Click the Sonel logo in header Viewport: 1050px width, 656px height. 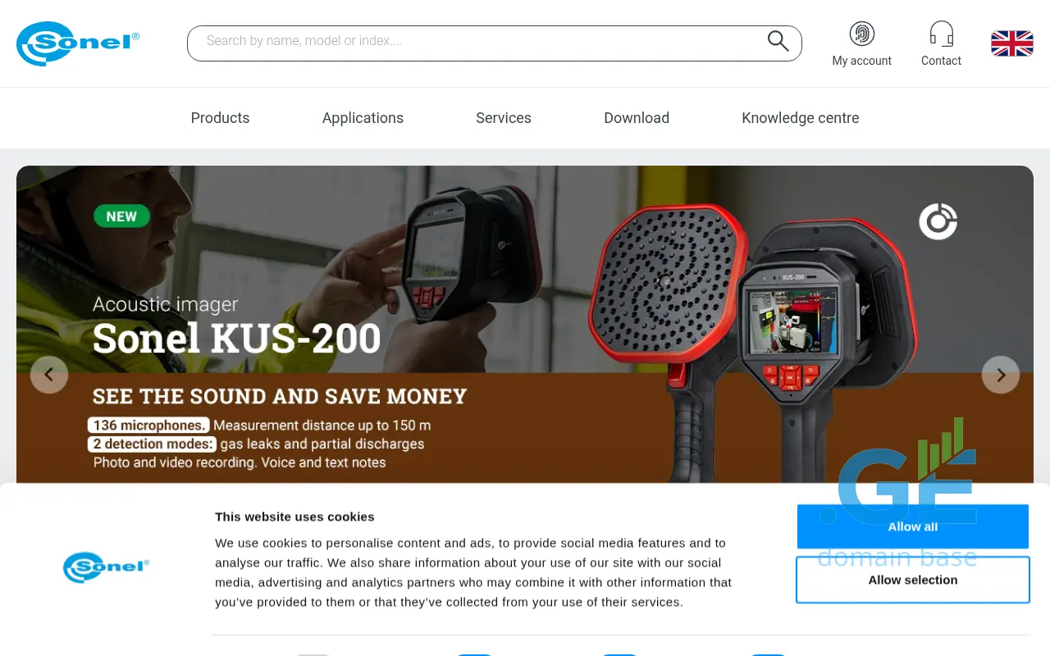78,43
